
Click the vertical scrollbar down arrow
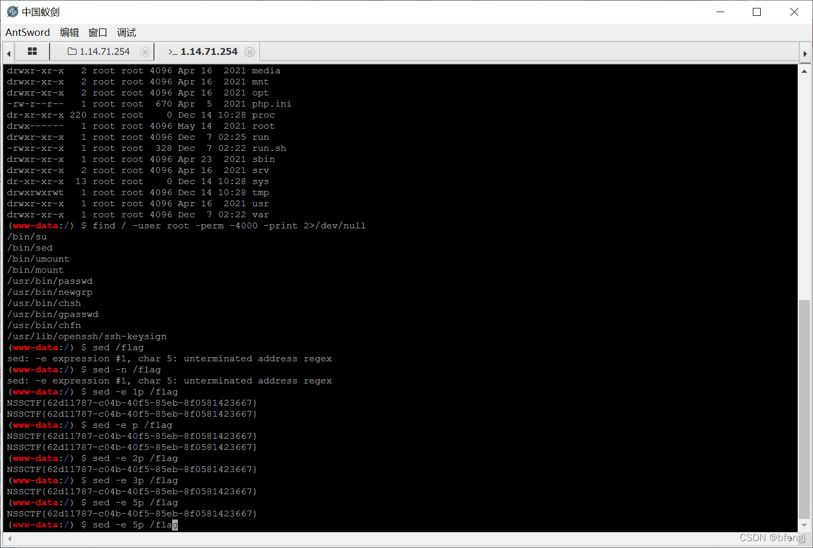click(x=805, y=525)
